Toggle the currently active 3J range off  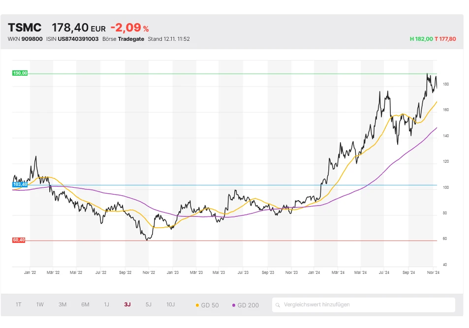pyautogui.click(x=126, y=304)
